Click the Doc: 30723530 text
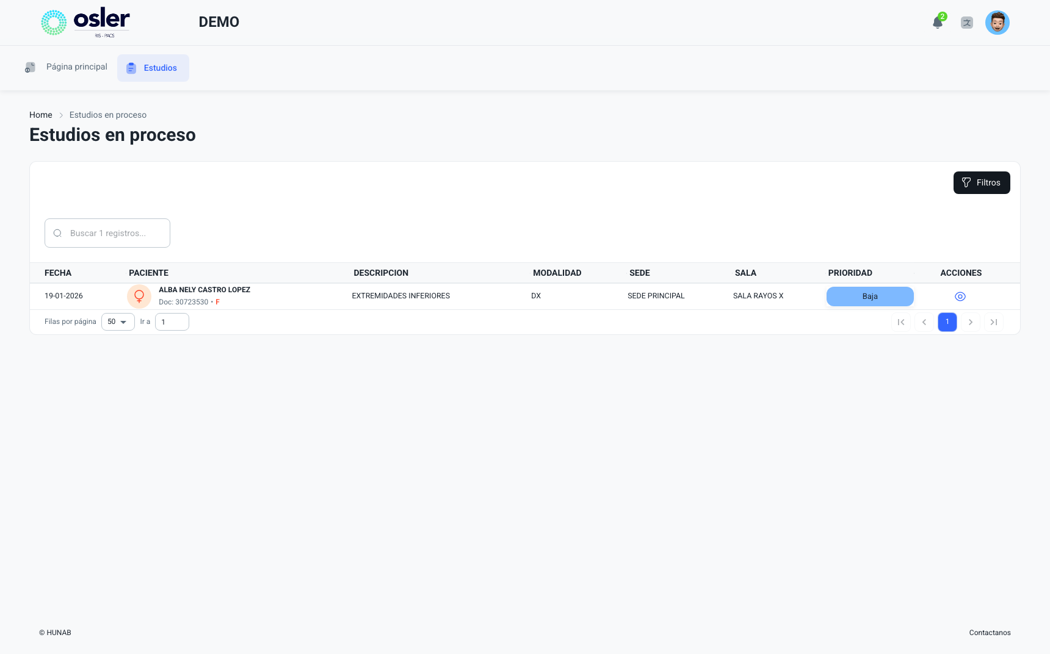The image size is (1050, 654). tap(184, 302)
